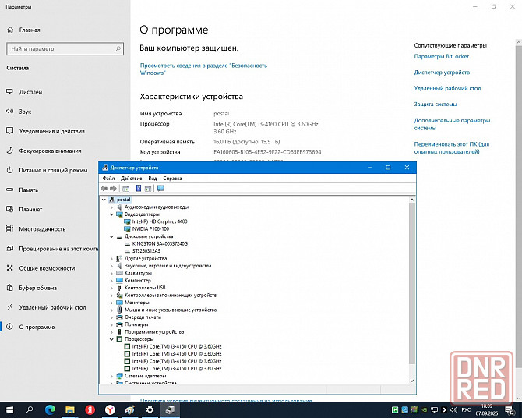Open Power and sleep settings

click(x=53, y=170)
